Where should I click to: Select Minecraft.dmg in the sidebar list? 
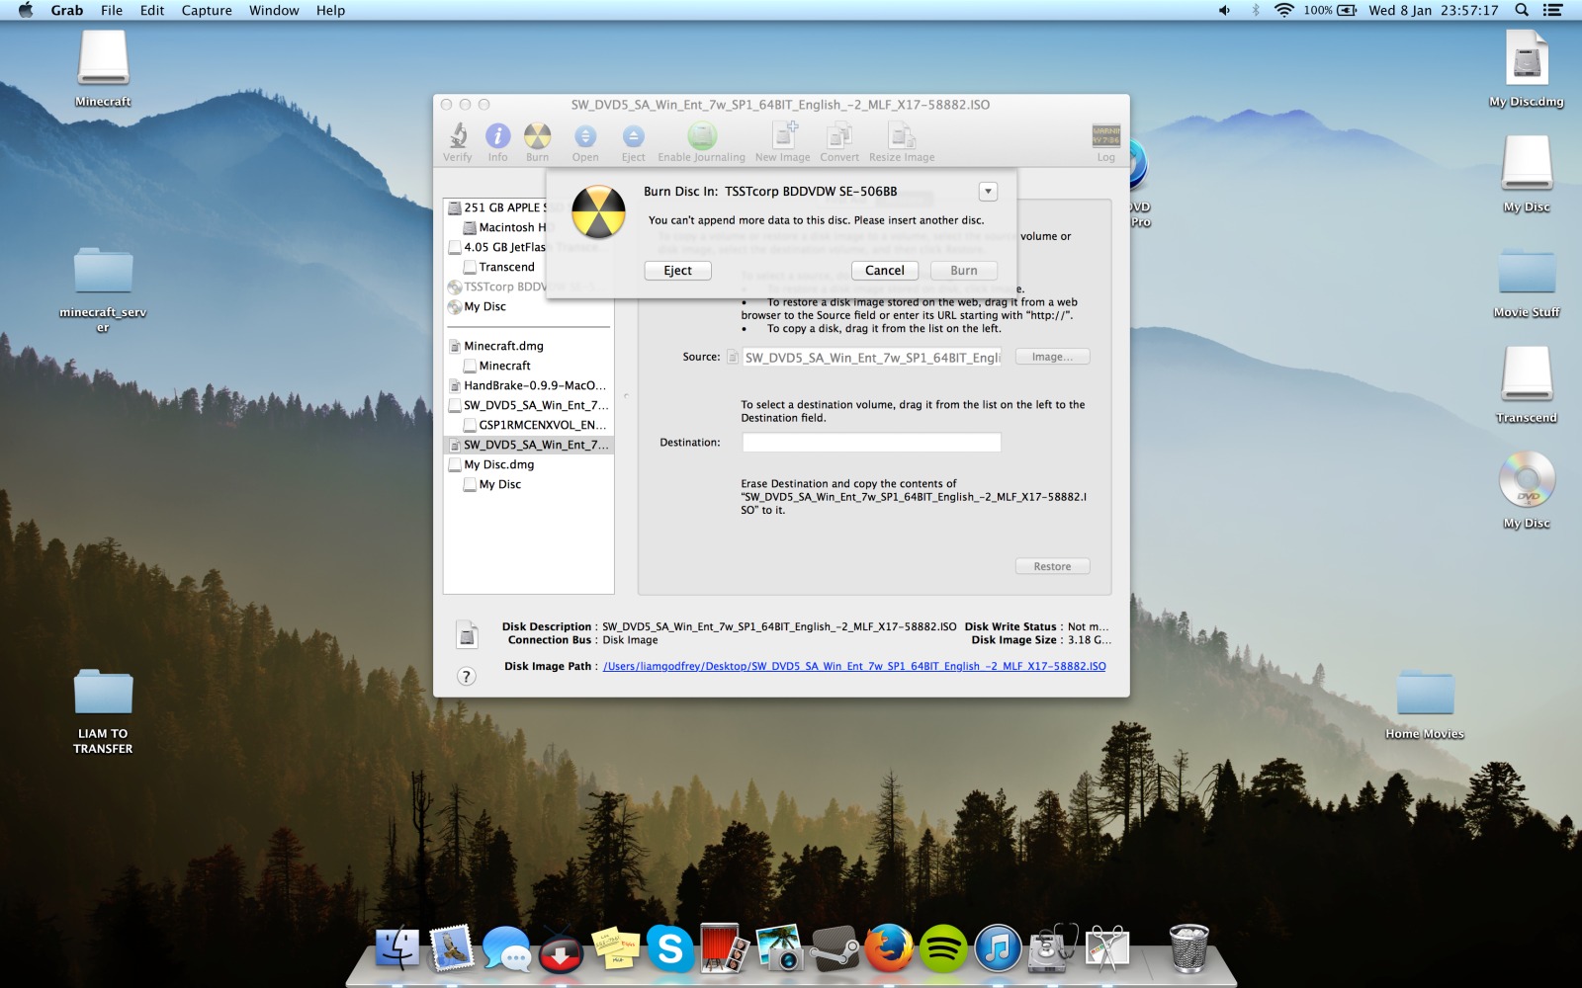point(528,346)
